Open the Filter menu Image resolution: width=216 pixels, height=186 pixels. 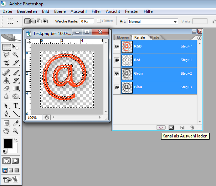[x=96, y=11]
